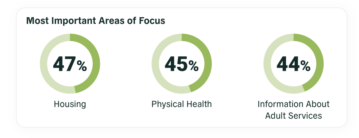Click the percent sign beside 47
The width and height of the screenshot is (359, 138).
tap(82, 66)
